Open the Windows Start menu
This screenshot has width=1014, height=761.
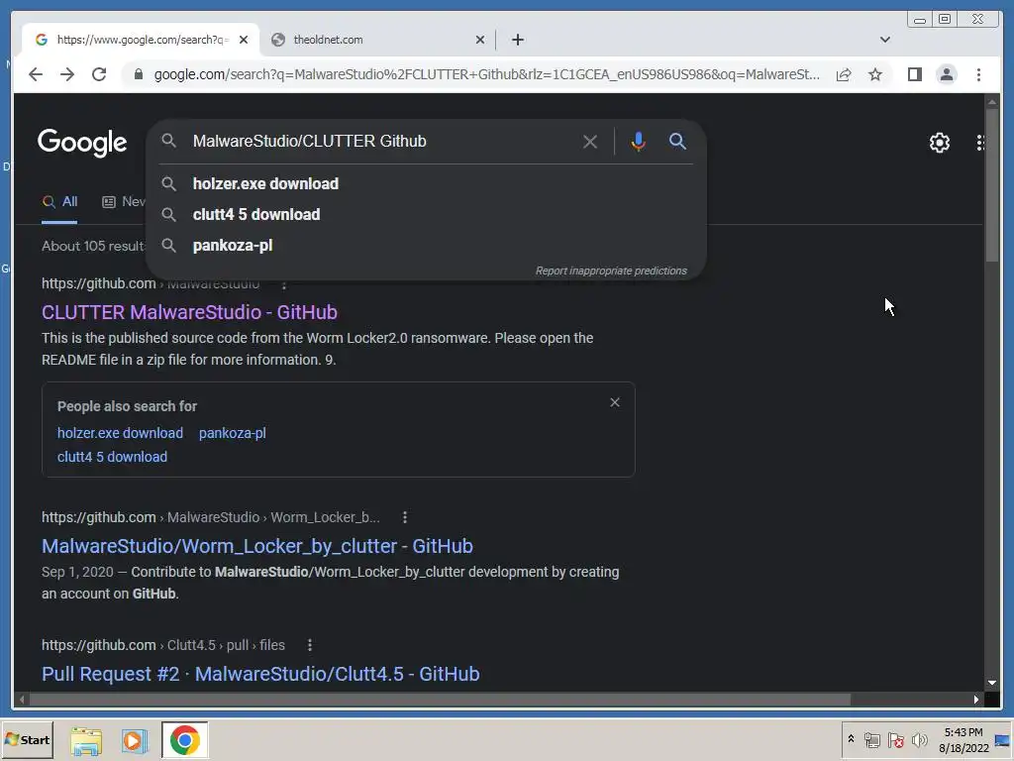(x=27, y=739)
